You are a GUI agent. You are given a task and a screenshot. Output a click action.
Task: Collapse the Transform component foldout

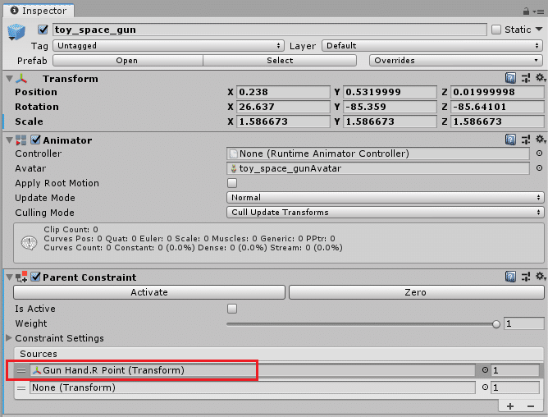tap(10, 79)
